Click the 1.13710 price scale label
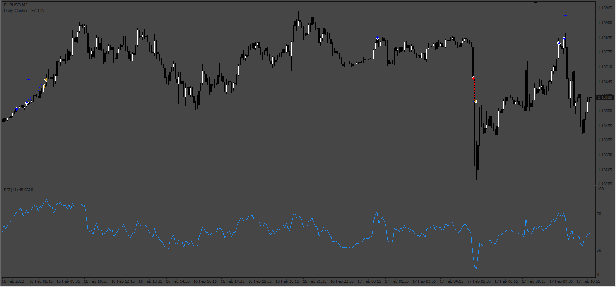 click(606, 67)
